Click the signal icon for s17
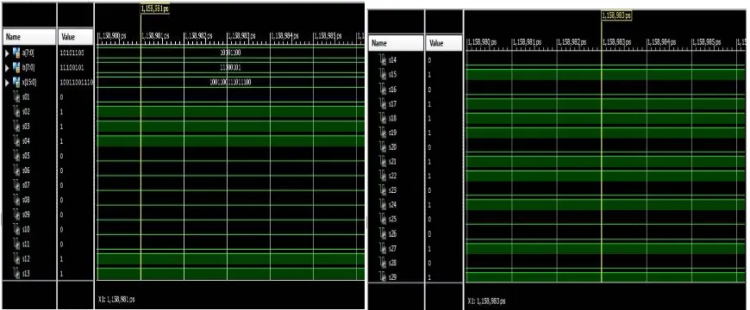This screenshot has height=310, width=750. [382, 103]
